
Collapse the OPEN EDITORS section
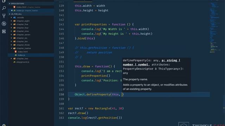(x=9, y=3)
